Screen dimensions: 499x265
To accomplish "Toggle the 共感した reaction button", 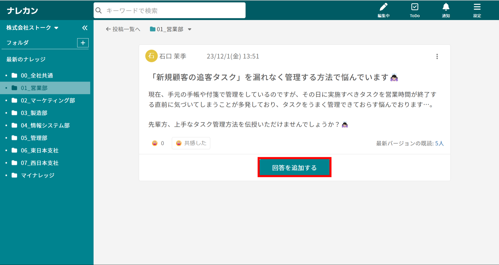I will (x=191, y=143).
